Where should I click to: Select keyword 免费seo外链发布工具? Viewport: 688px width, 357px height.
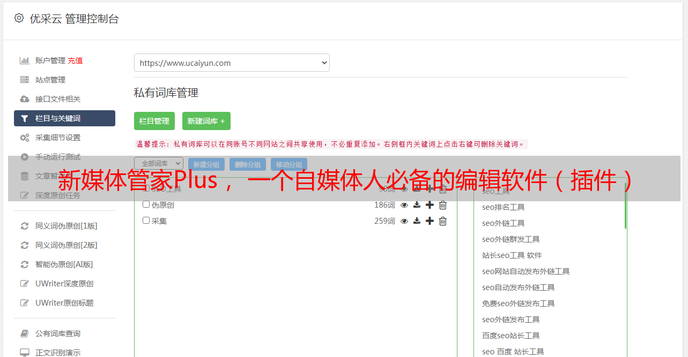(x=519, y=303)
